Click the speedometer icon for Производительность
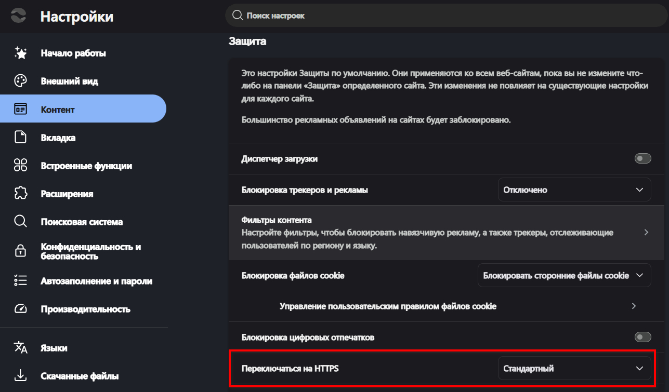 point(20,309)
